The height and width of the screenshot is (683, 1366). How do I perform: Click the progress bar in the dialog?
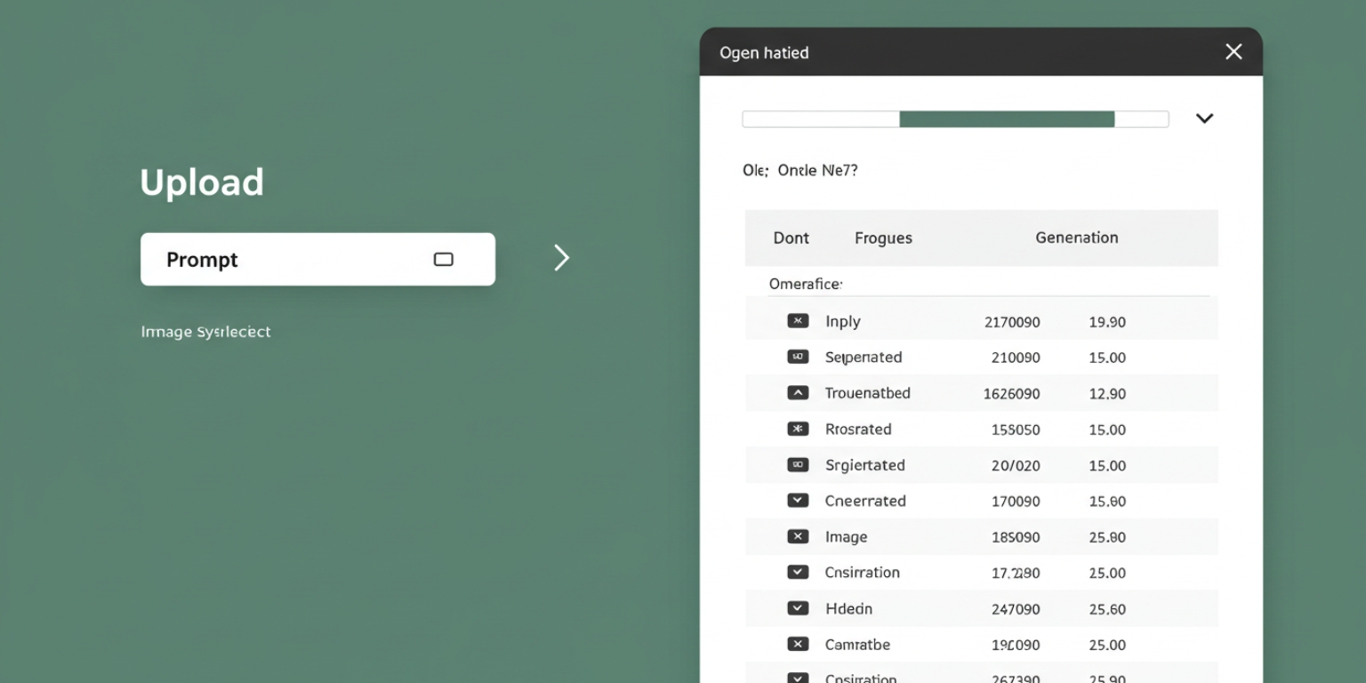point(955,119)
